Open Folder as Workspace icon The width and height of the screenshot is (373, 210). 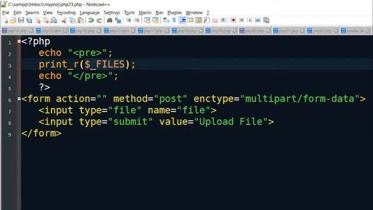[x=215, y=20]
